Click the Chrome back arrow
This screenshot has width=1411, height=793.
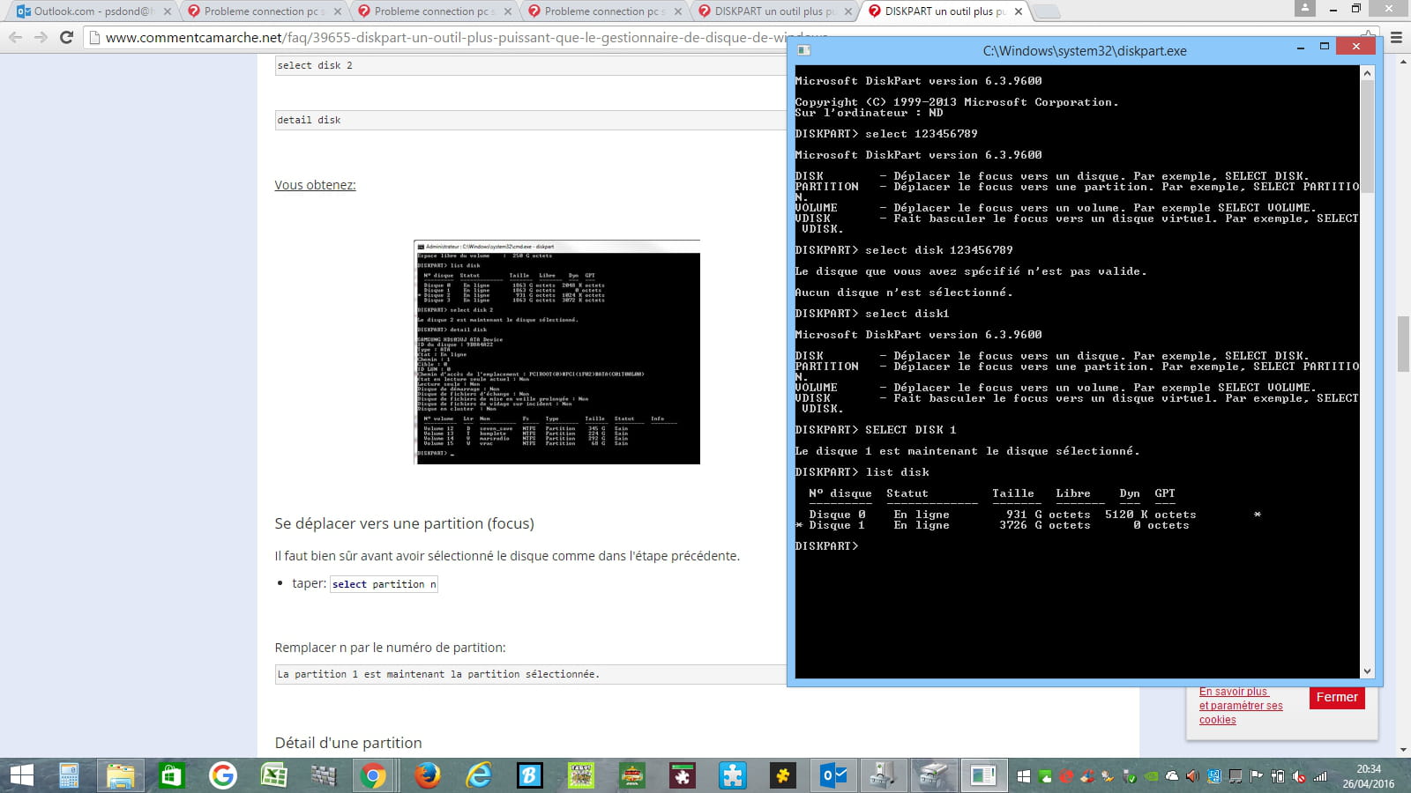click(14, 37)
